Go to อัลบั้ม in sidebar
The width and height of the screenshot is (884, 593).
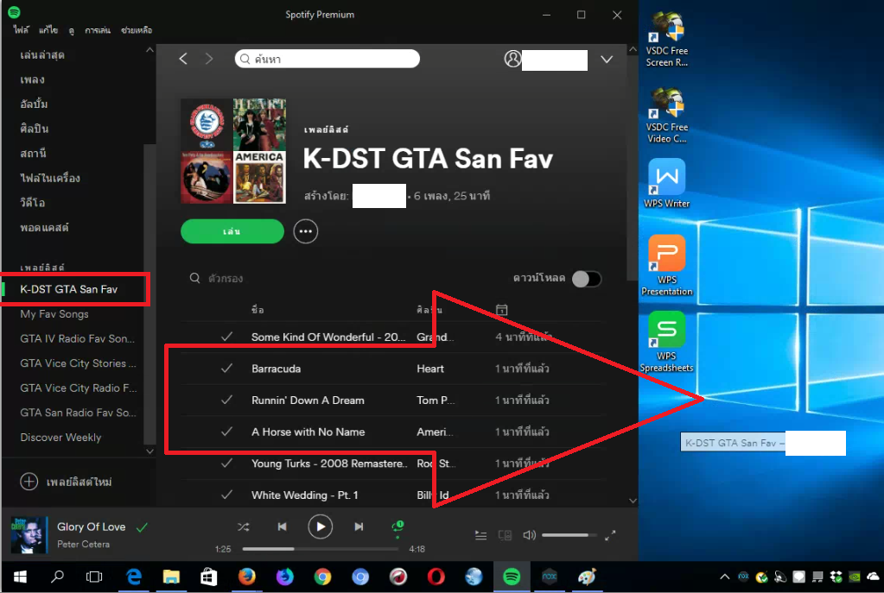click(x=34, y=104)
